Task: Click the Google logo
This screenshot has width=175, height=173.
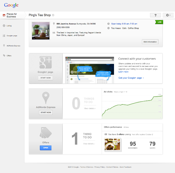Action: [x=11, y=5]
